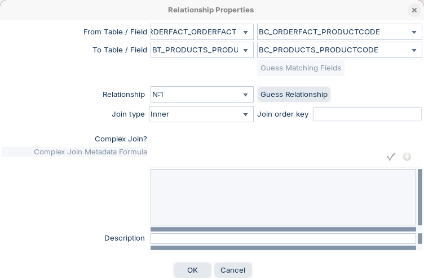The width and height of the screenshot is (424, 280).
Task: Focus the Join order key field
Action: click(x=367, y=114)
